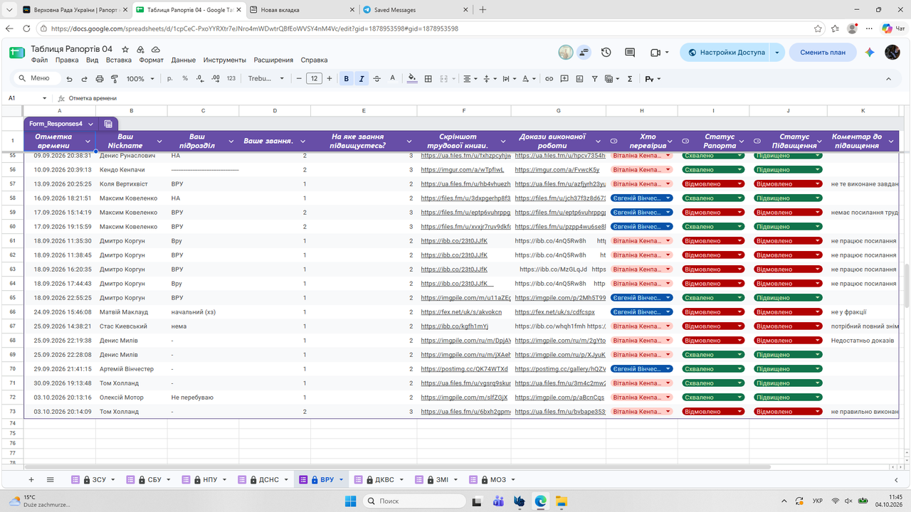Screen dimensions: 911x512
Task: Create a filter with funnel icon
Action: pos(595,79)
